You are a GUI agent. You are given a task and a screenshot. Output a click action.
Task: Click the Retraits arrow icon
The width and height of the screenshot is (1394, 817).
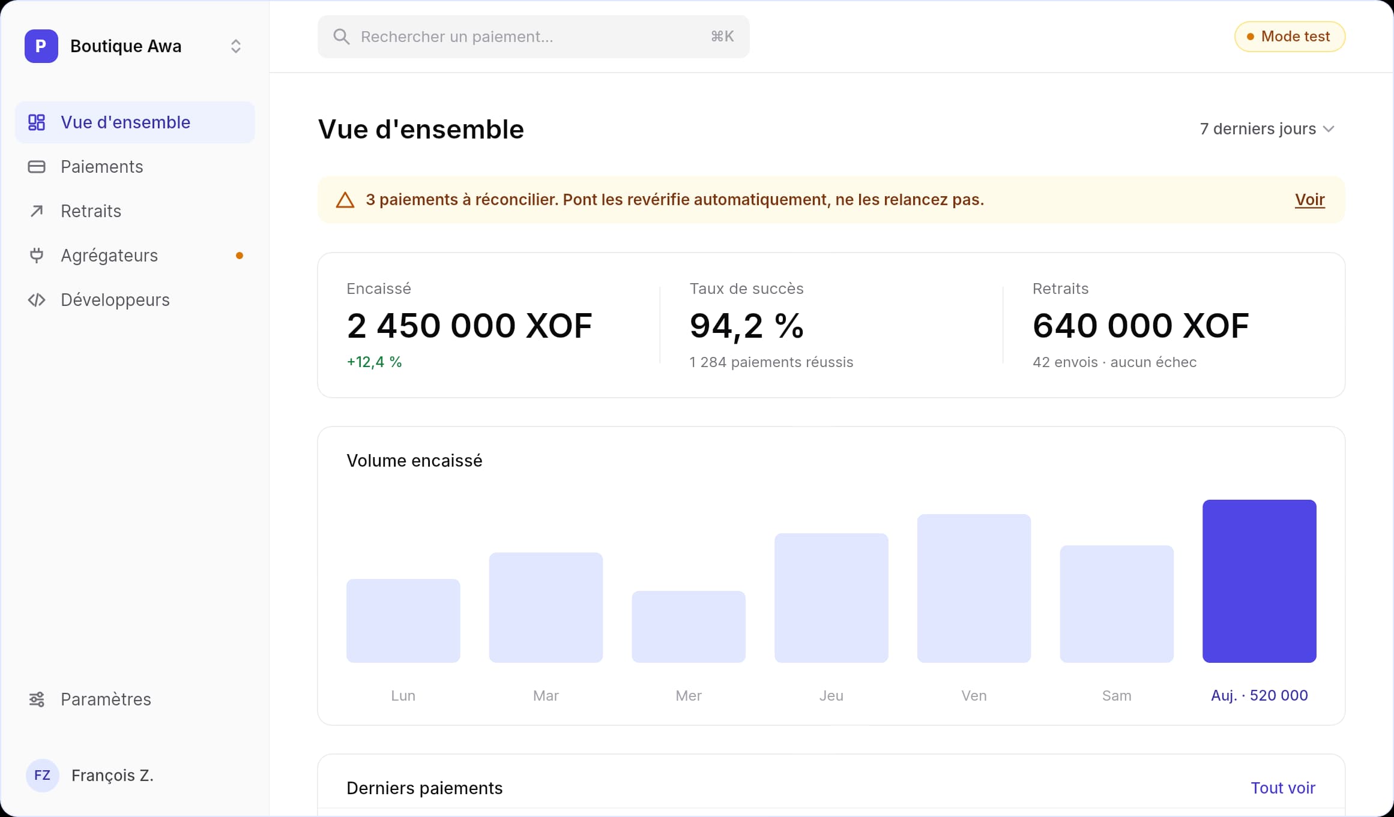coord(37,211)
